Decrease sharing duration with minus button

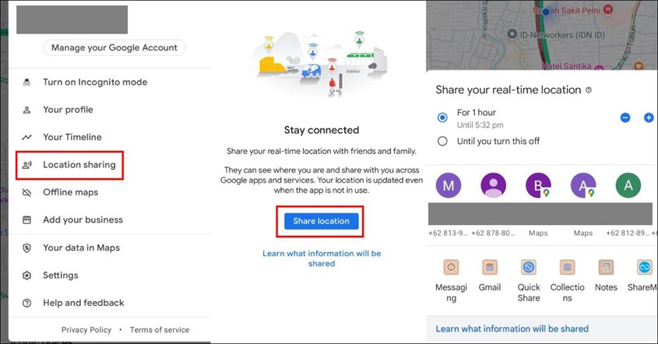(x=625, y=118)
